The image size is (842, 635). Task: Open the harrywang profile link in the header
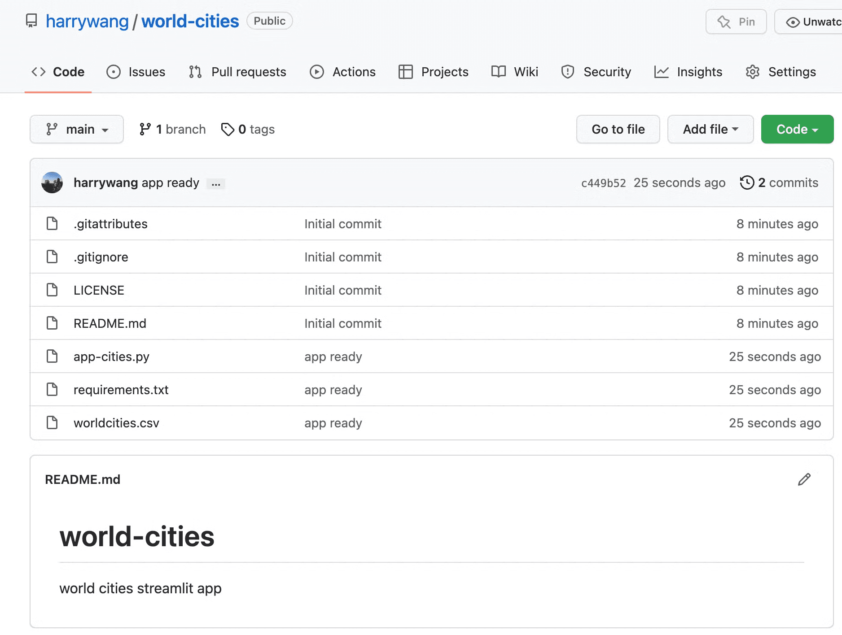(x=87, y=21)
